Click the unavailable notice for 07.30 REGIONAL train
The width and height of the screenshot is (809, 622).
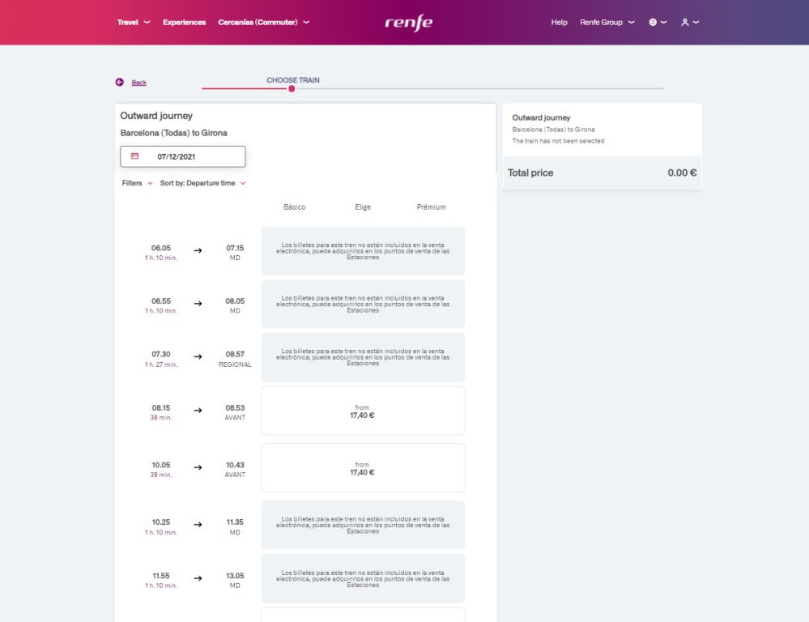pos(363,357)
